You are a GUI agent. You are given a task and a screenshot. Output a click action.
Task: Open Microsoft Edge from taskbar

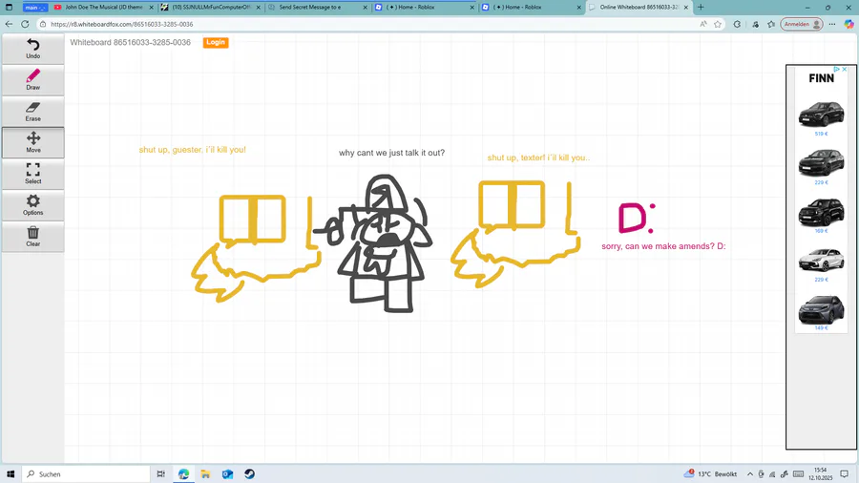(x=183, y=473)
